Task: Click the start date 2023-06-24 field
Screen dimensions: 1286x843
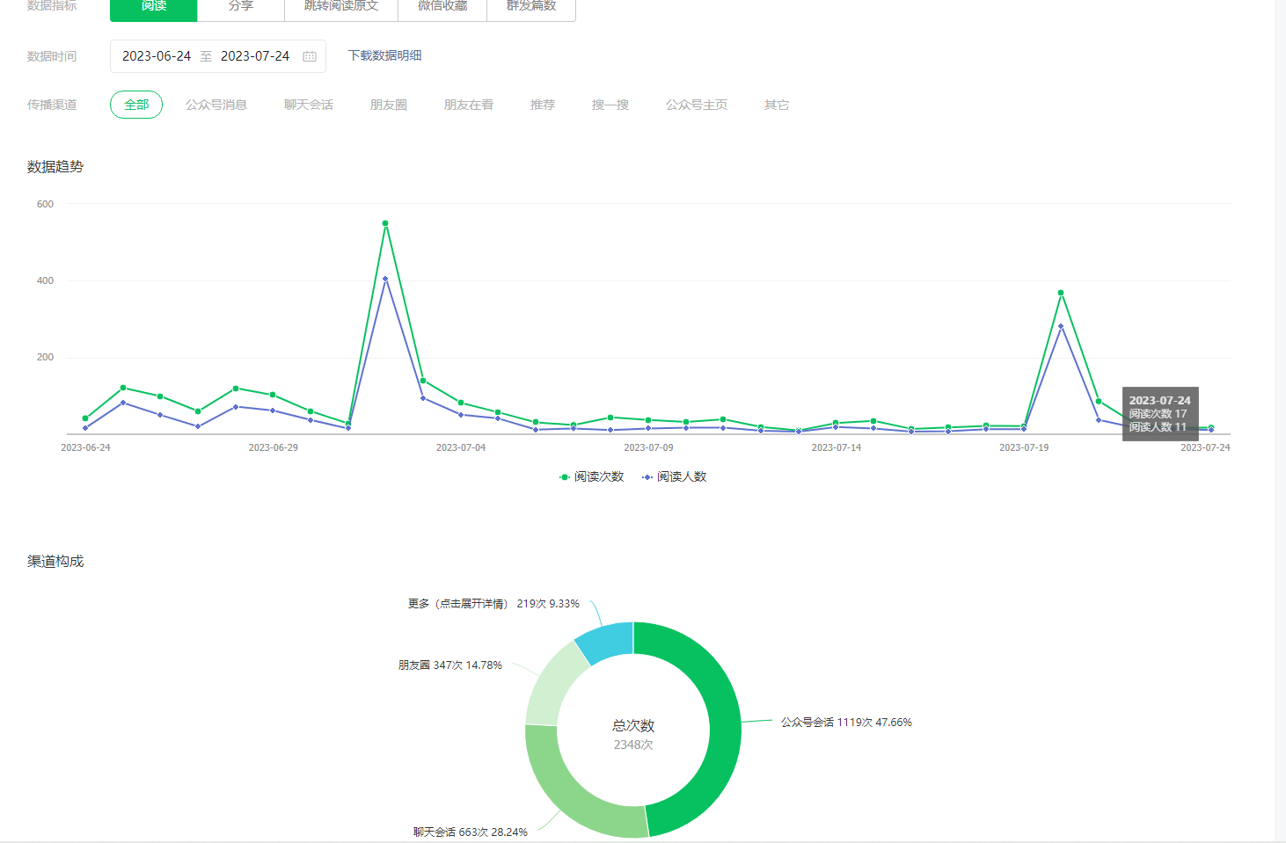Action: click(157, 56)
